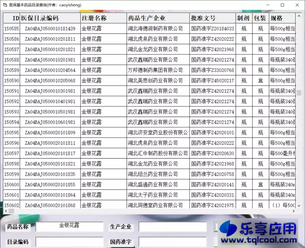Viewport: 305px width, 248px height.
Task: Select the row with ID 150602
Action: click(102, 205)
